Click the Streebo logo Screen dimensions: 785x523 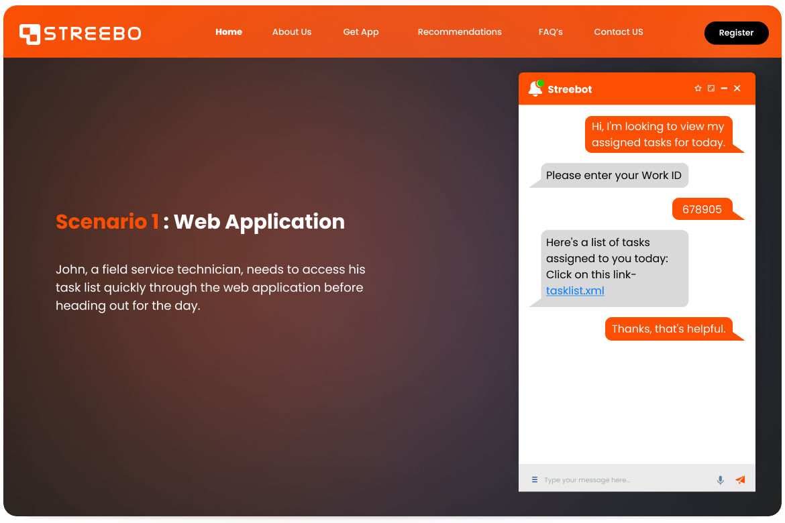pyautogui.click(x=80, y=34)
